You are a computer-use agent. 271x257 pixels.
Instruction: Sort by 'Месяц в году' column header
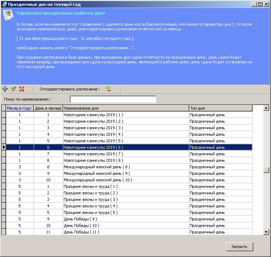point(19,108)
